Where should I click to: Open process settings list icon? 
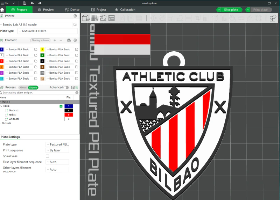click(73, 88)
